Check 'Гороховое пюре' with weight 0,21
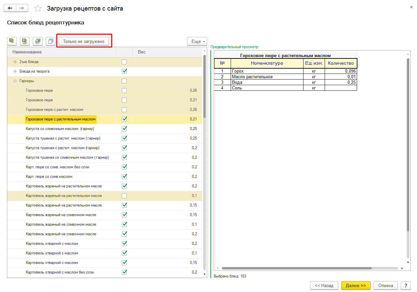417x292 pixels. click(x=124, y=100)
